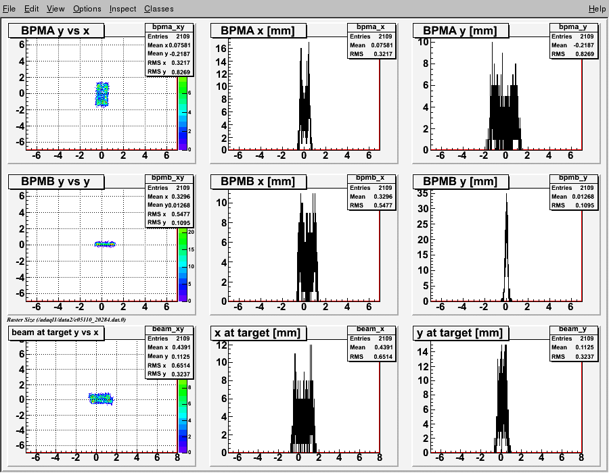The width and height of the screenshot is (609, 473).
Task: Click 'RMS 0.5477' in bpmb_x stats
Action: [x=371, y=205]
